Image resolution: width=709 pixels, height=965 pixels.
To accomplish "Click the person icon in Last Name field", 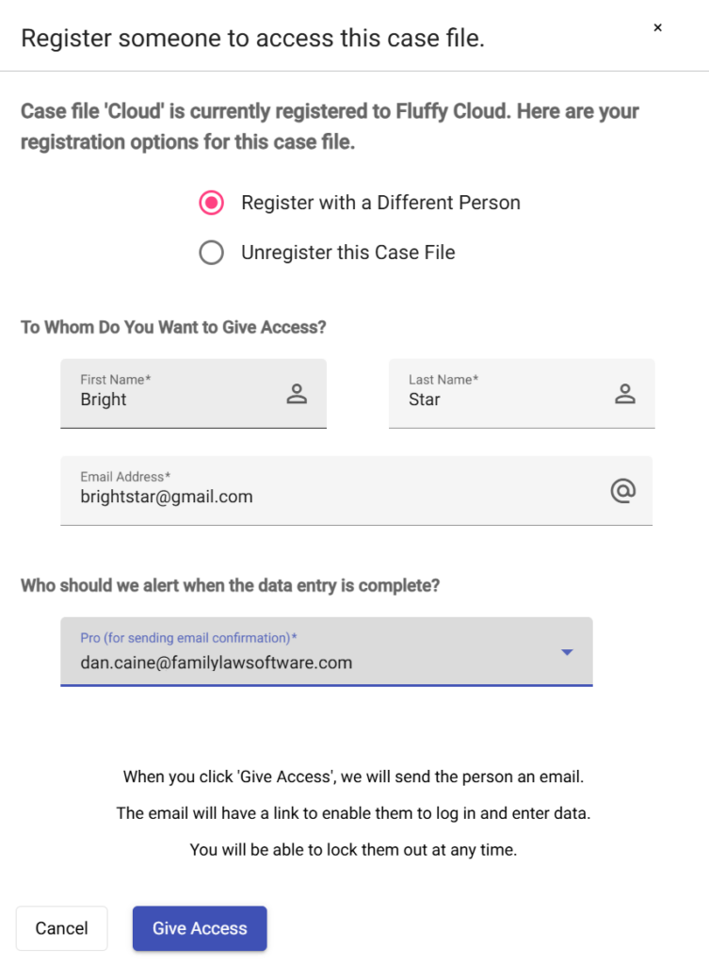I will (625, 394).
